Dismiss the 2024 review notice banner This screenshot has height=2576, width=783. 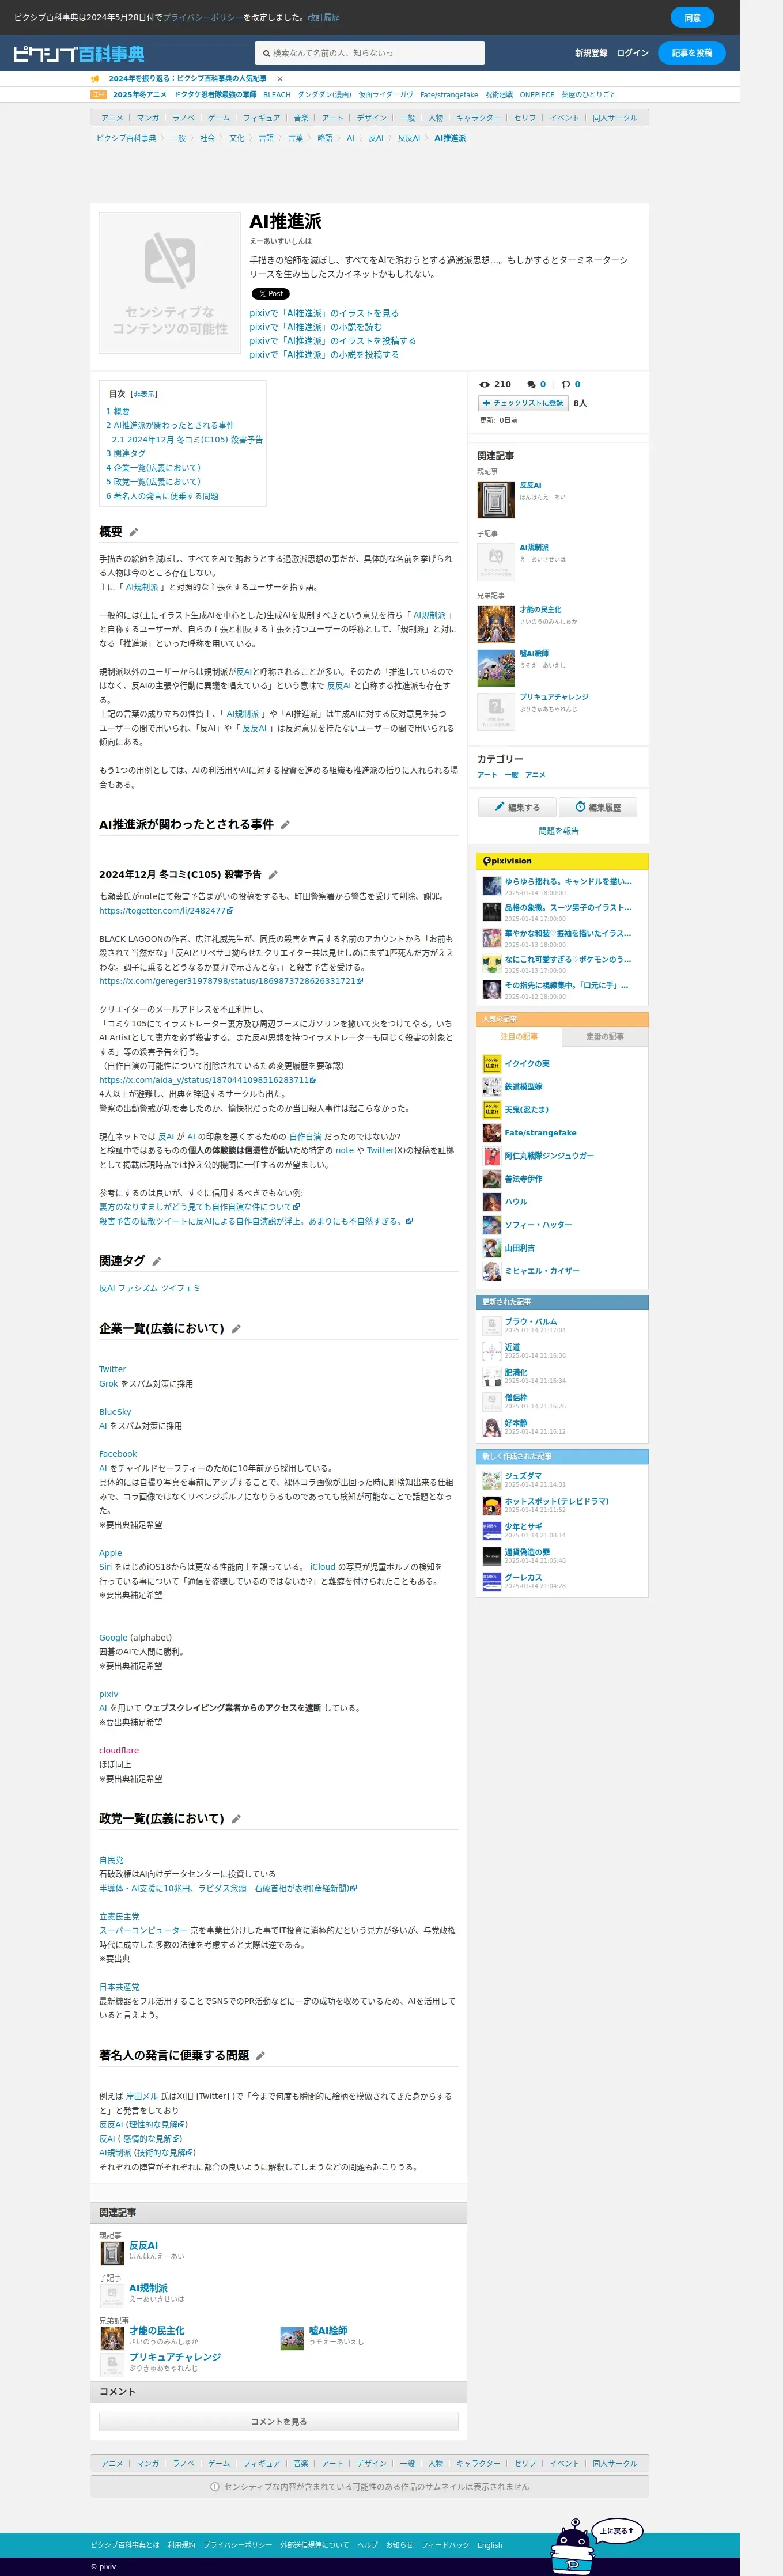[280, 79]
